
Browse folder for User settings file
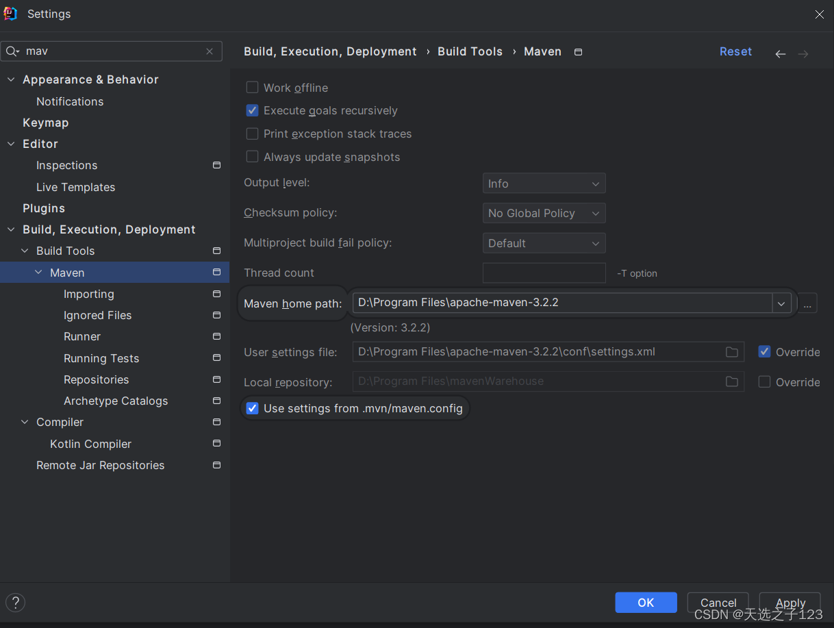(732, 352)
